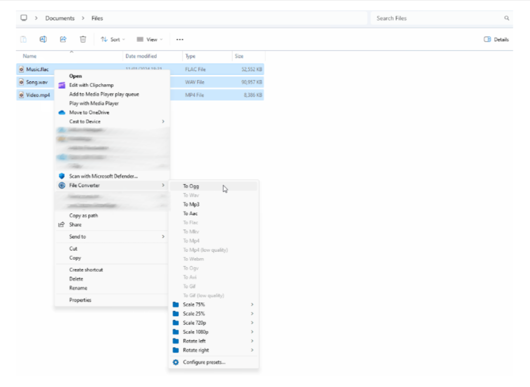Screen dimensions: 530x387
Task: Click the OneDrive cloud icon
Action: click(62, 112)
